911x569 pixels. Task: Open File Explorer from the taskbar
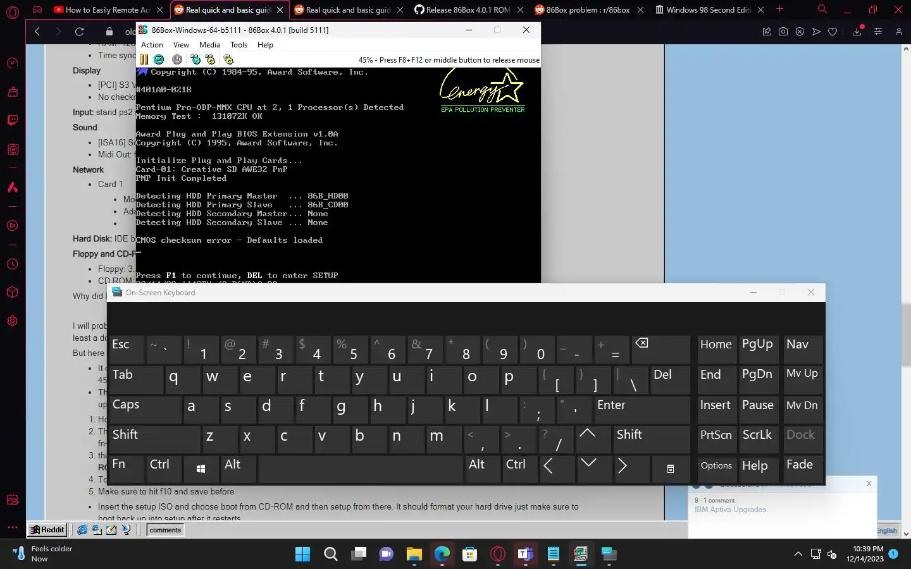414,554
